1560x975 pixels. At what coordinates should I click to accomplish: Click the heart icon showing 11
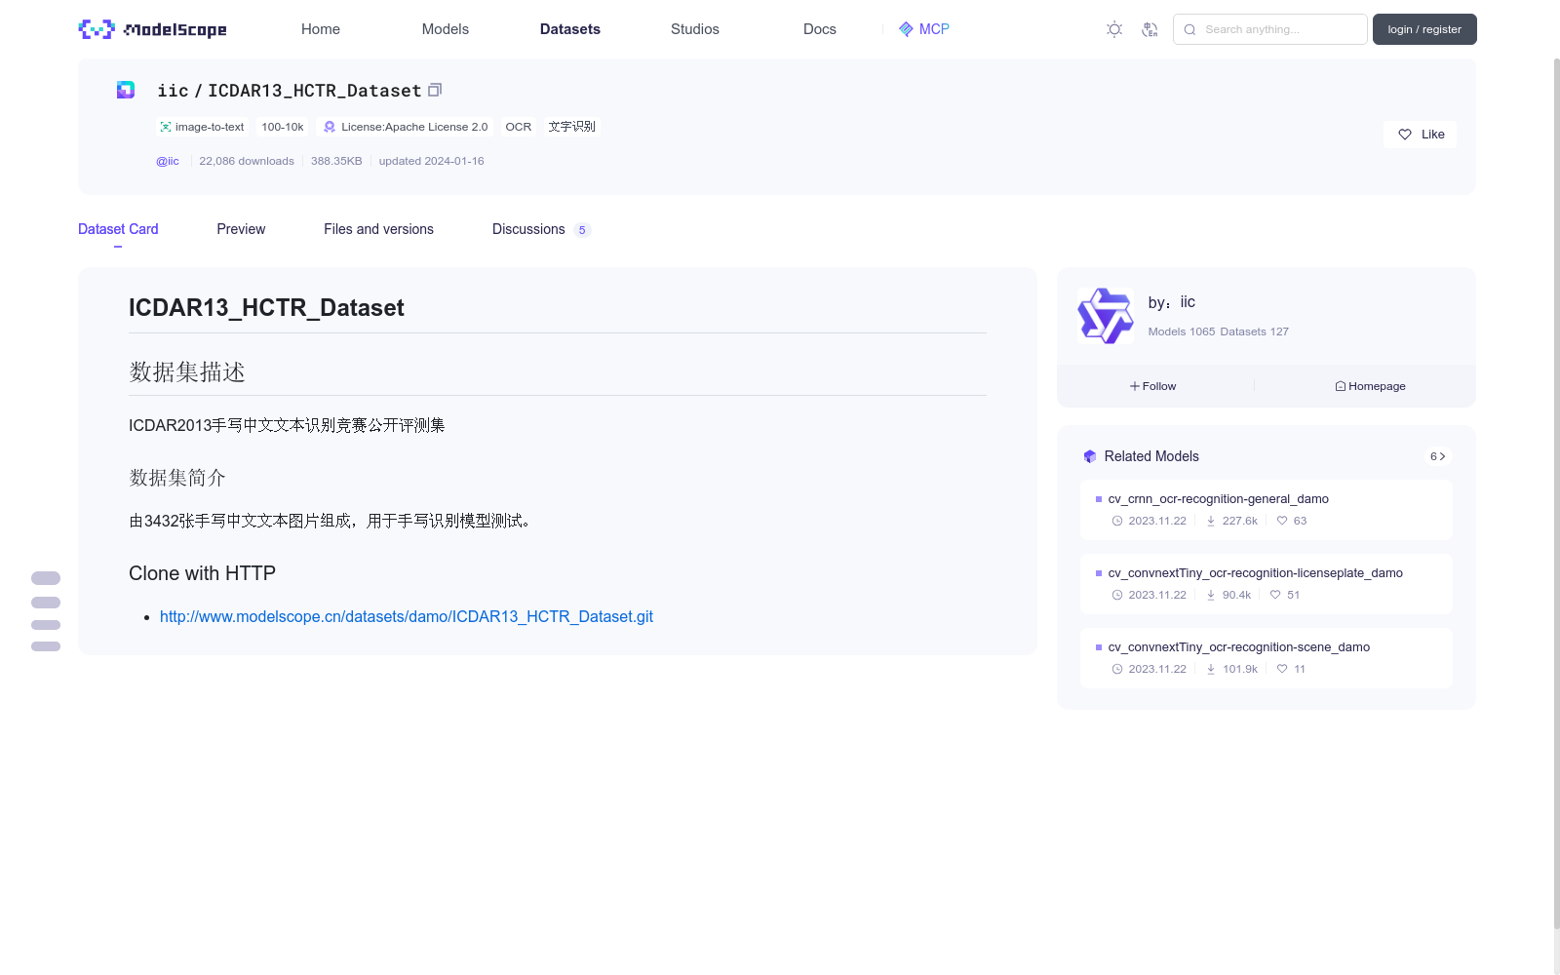click(x=1282, y=669)
